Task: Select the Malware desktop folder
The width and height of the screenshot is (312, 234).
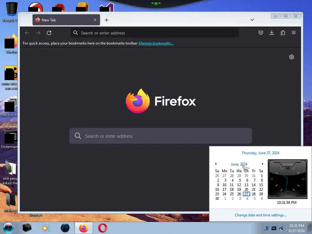Action: click(10, 202)
